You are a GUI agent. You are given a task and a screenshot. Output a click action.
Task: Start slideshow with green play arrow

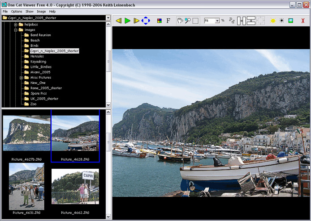(x=127, y=21)
